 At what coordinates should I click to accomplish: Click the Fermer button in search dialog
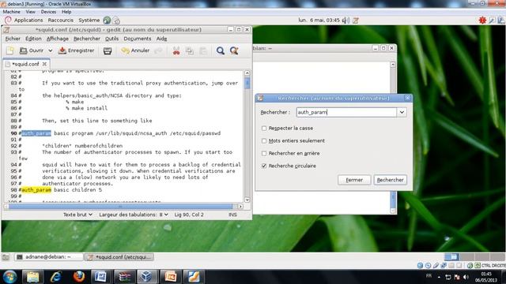(354, 180)
